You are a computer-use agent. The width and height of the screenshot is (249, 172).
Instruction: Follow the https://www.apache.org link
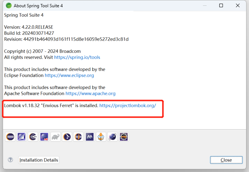[91, 93]
